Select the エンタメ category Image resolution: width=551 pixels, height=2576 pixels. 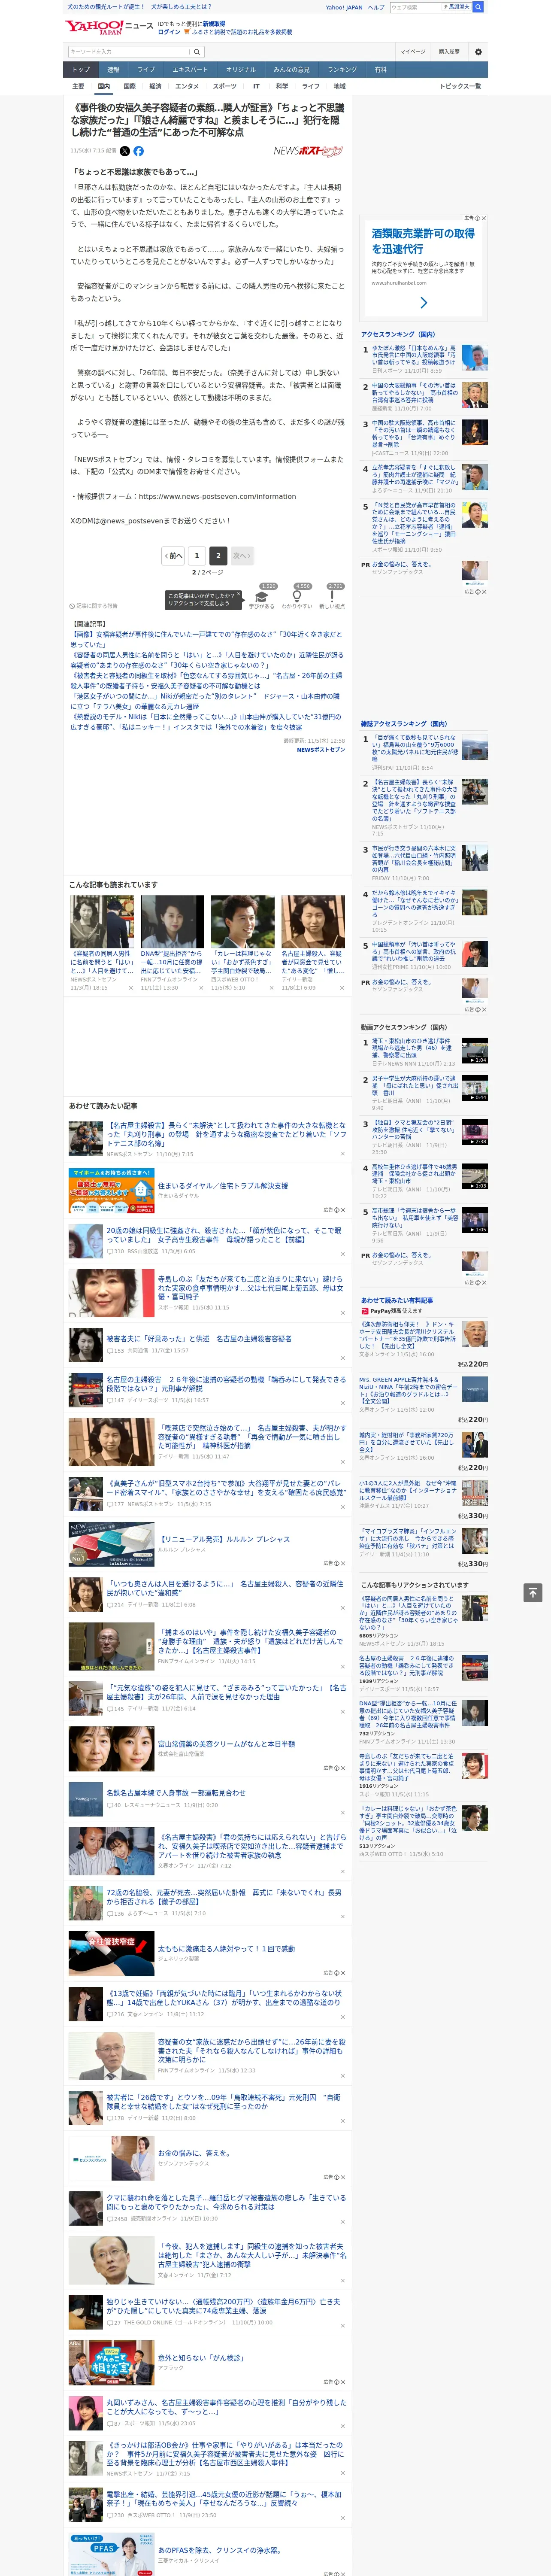(x=187, y=87)
